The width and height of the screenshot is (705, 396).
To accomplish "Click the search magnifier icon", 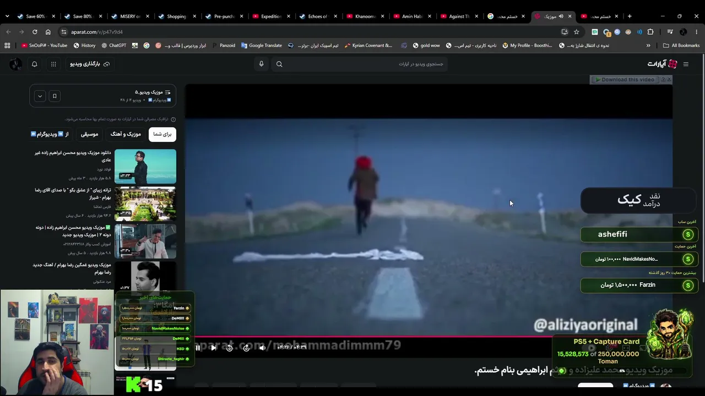I will click(x=279, y=64).
